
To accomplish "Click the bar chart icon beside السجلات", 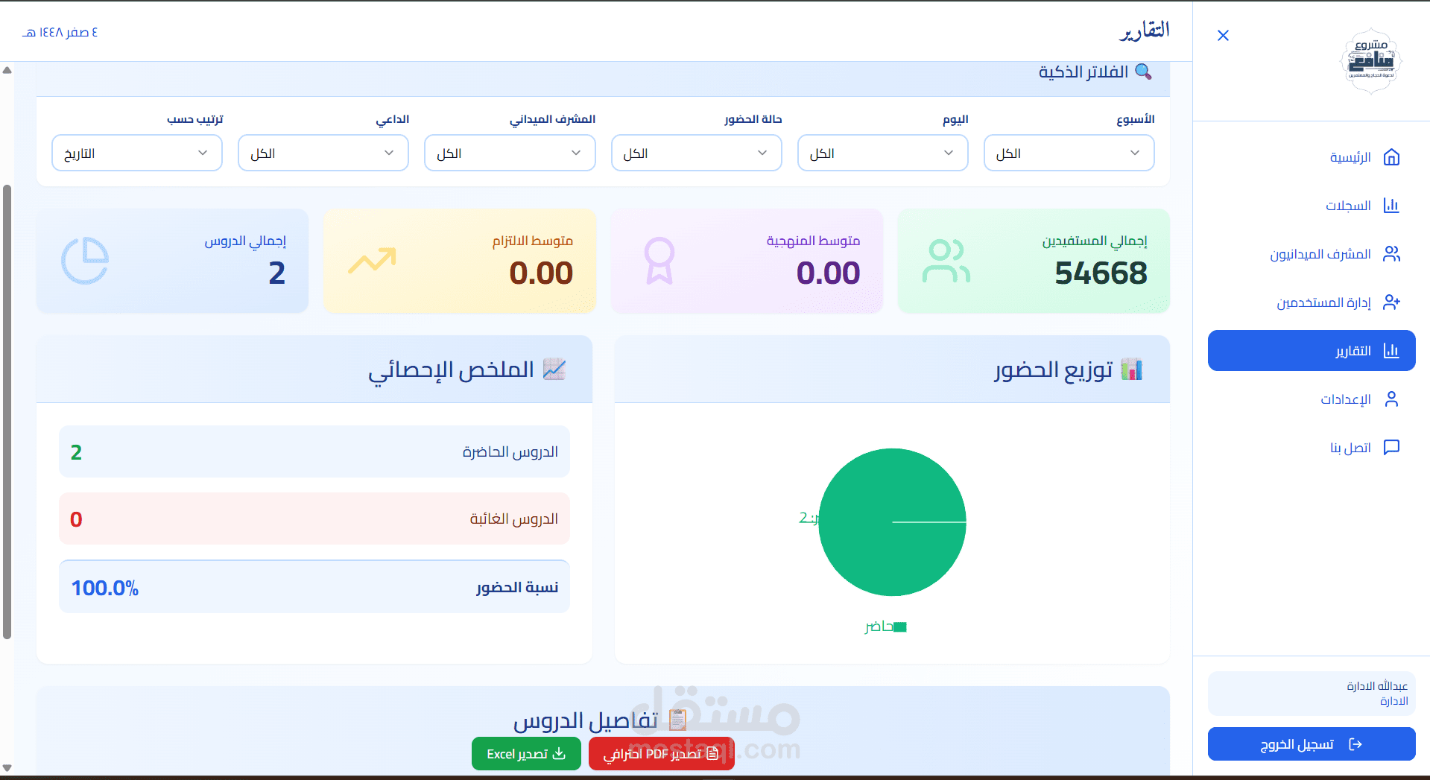I will point(1391,206).
